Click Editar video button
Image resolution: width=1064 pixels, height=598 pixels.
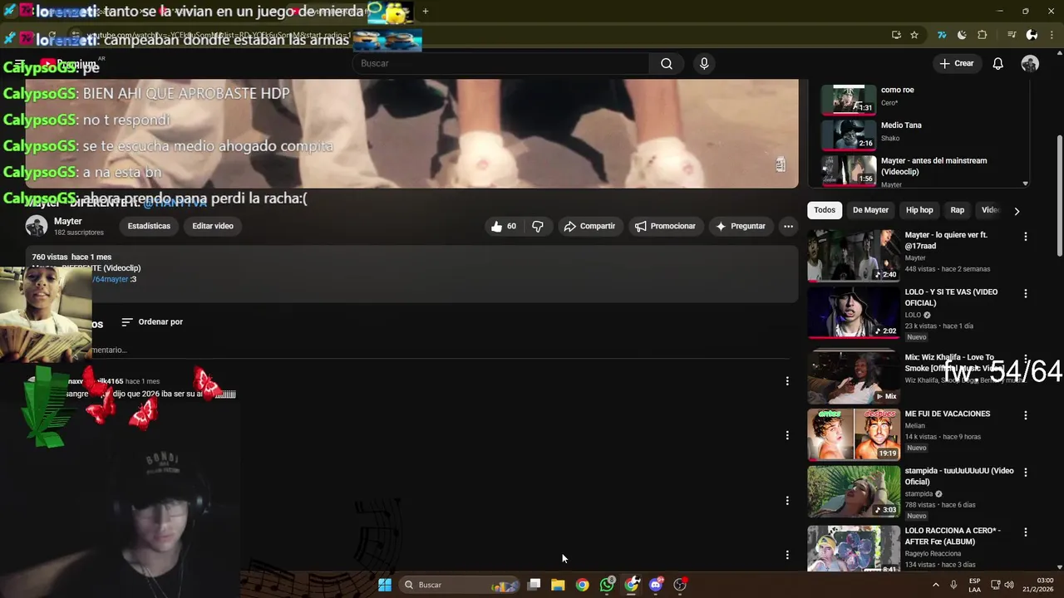(x=213, y=226)
